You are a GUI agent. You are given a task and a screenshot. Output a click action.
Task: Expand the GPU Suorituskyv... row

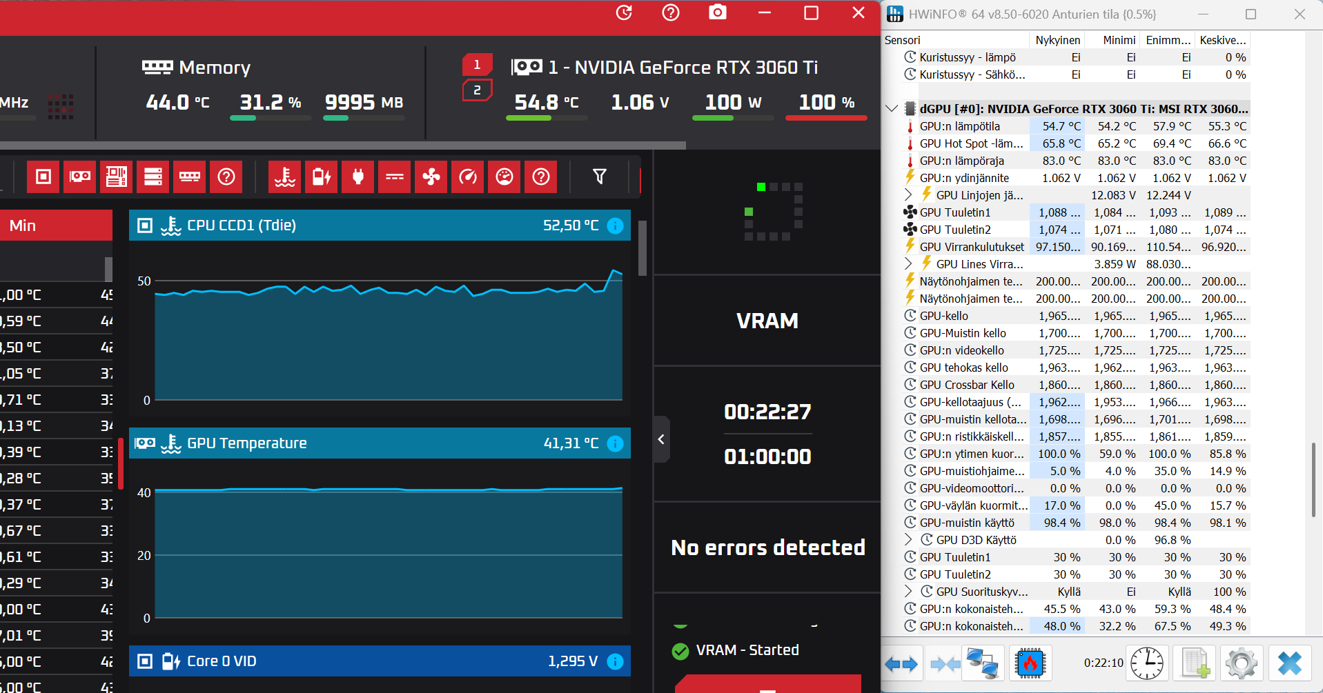[x=908, y=592]
